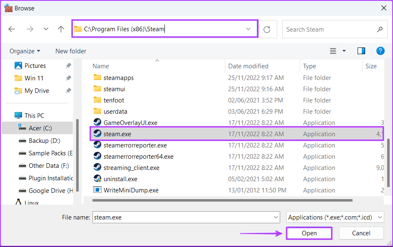The height and width of the screenshot is (247, 393).
Task: Change view layout icon
Action: coord(333,51)
